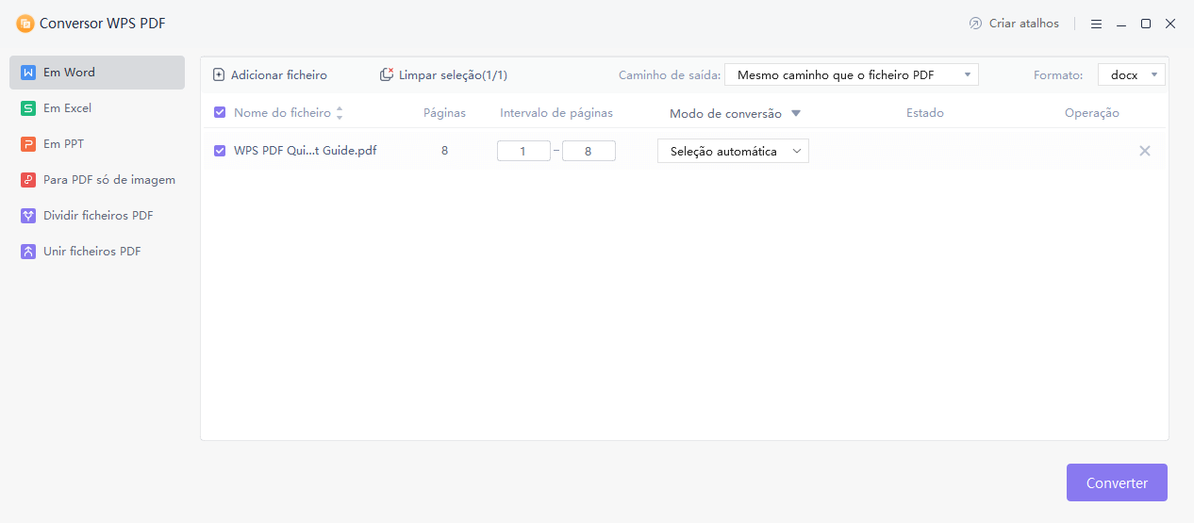
Task: Click Criar atalhos link
Action: coord(1014,24)
